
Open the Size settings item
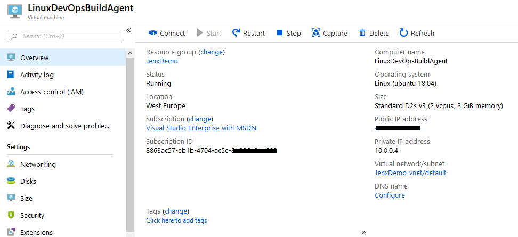(63, 198)
